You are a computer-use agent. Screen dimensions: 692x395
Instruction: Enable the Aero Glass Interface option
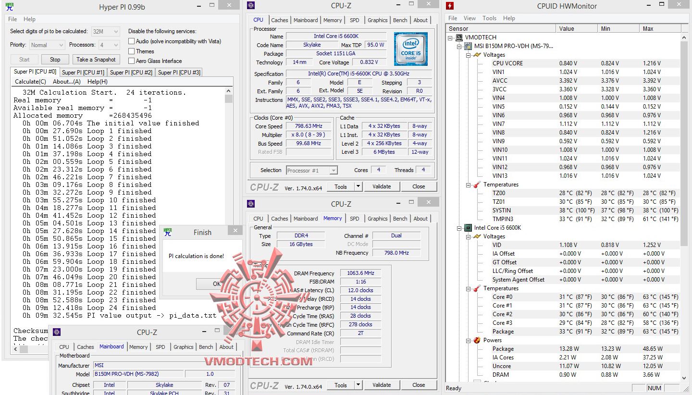132,61
